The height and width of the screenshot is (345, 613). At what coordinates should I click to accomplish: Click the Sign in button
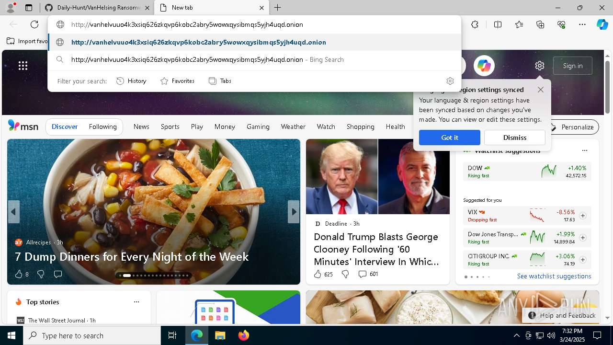(573, 66)
